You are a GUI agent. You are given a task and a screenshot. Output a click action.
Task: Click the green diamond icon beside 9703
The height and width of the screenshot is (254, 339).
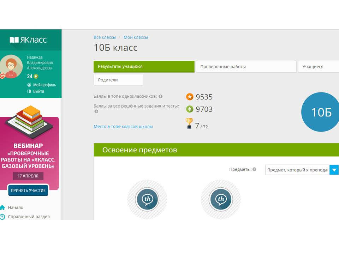click(x=190, y=109)
